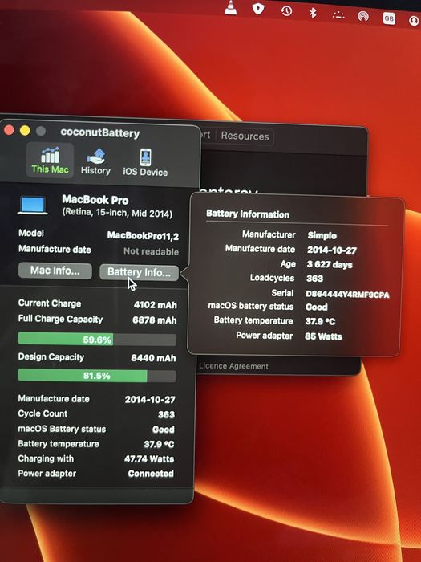Open Bluetooth menu bar icon

(x=313, y=13)
